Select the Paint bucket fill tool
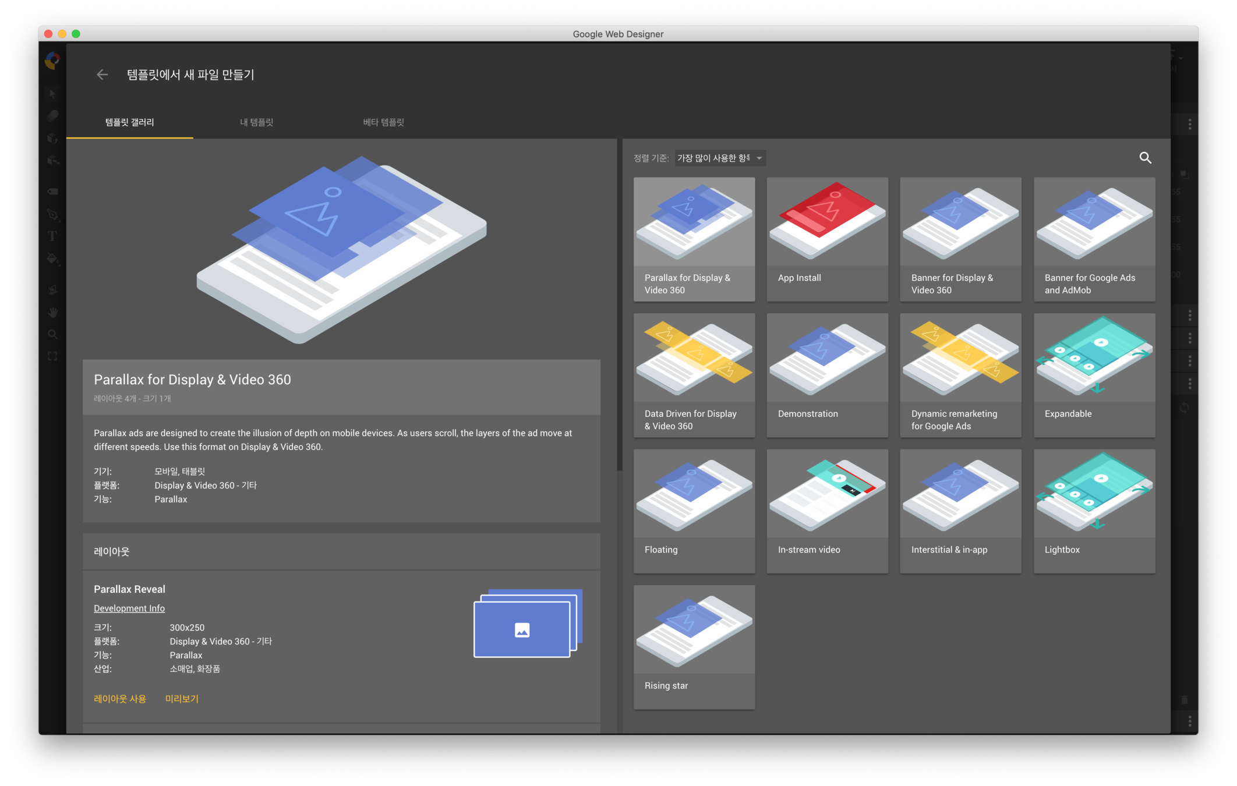 [52, 259]
